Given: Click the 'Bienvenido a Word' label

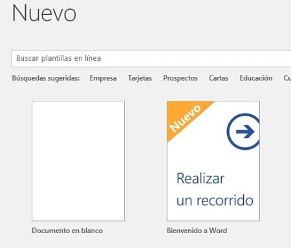Looking at the screenshot, I should click(197, 231).
